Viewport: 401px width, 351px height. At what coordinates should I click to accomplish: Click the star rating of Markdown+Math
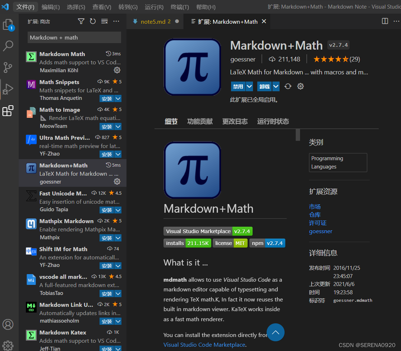tap(331, 59)
